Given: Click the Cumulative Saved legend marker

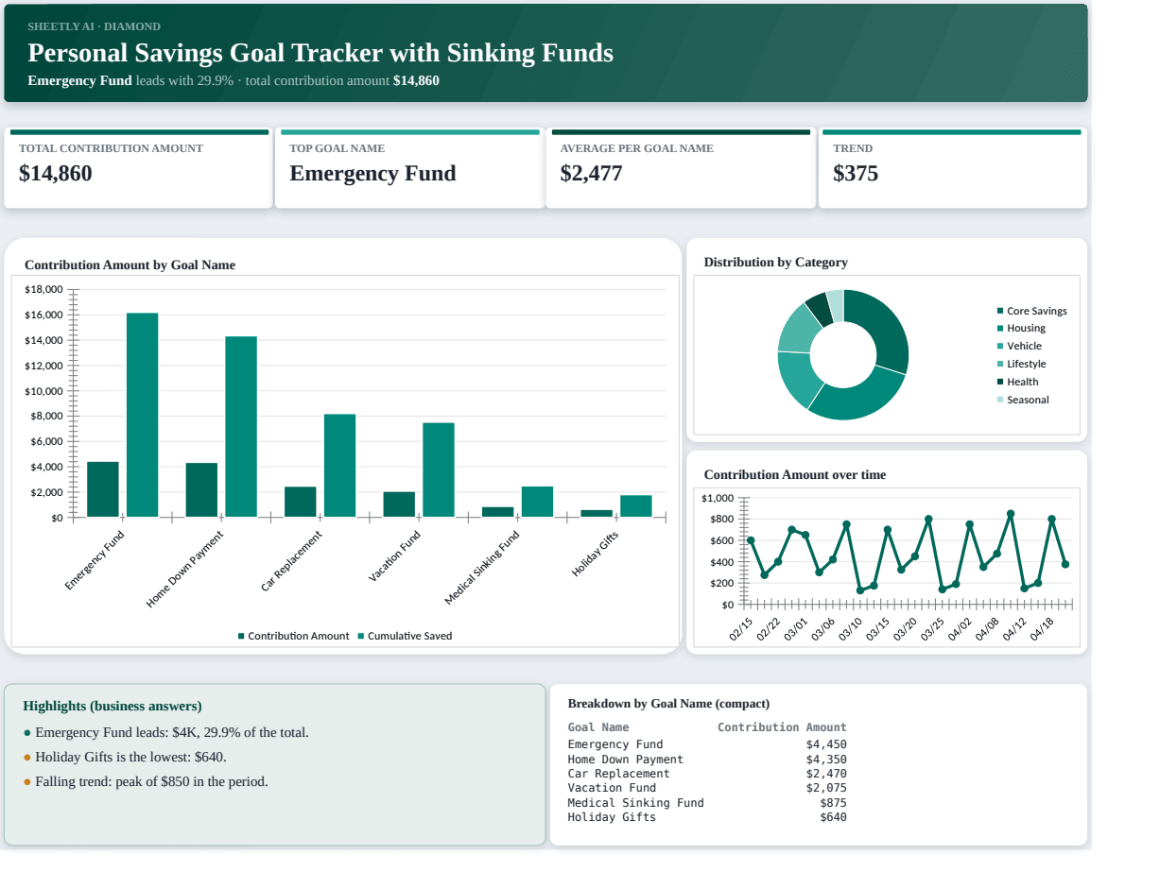Looking at the screenshot, I should [x=360, y=636].
